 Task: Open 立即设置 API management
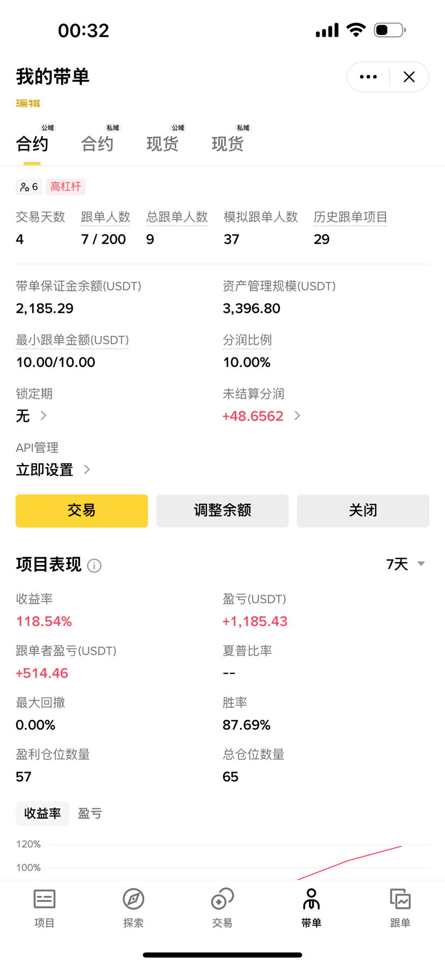tap(53, 470)
